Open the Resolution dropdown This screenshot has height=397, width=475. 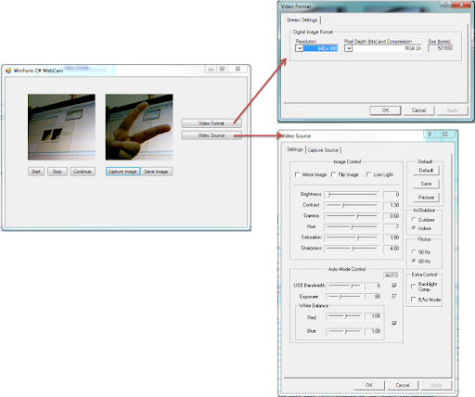(x=299, y=48)
